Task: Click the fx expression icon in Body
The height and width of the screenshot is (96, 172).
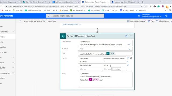Action: tap(90, 80)
